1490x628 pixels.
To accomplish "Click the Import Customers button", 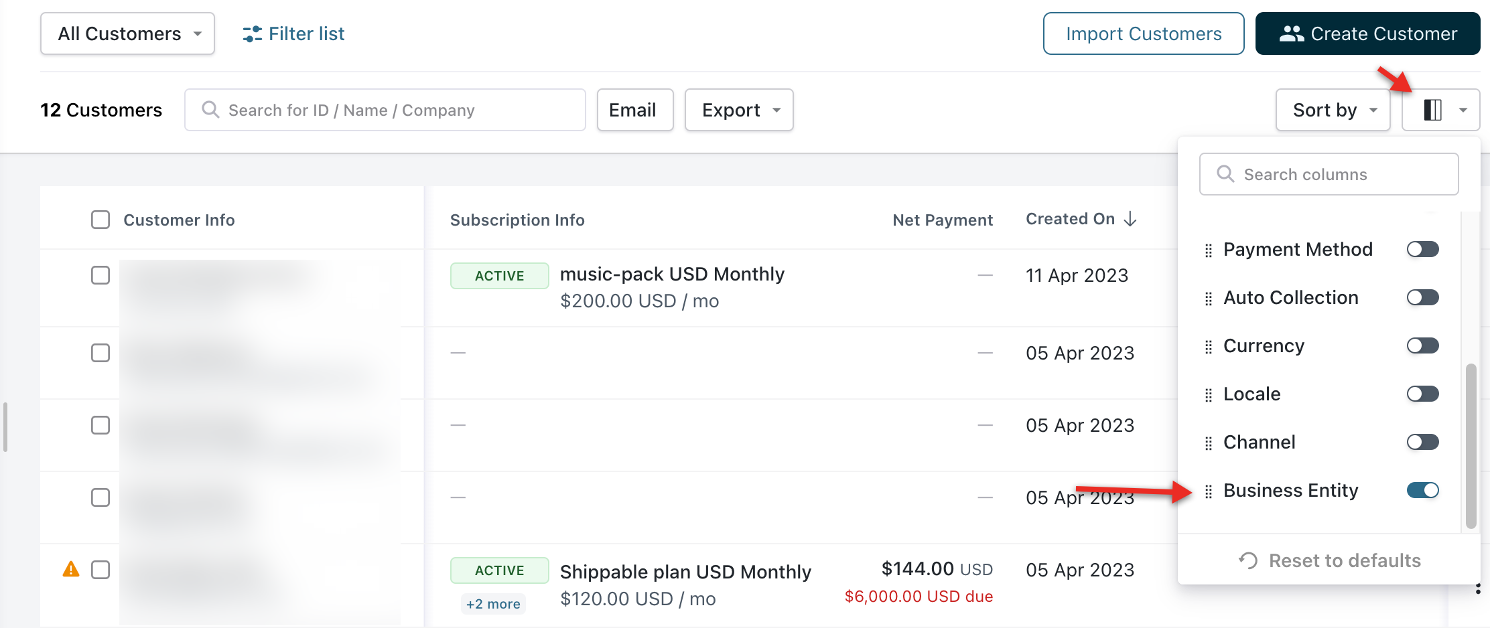I will (x=1143, y=33).
